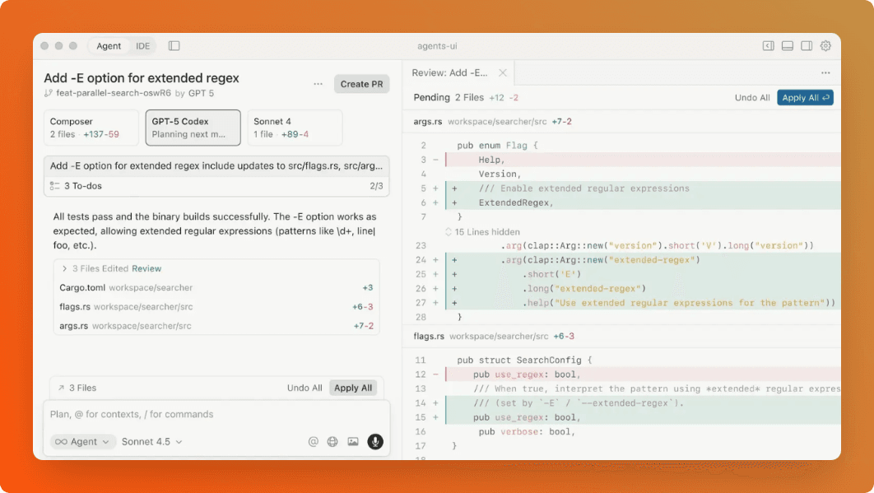Click the microphone icon to dictate a message
874x493 pixels.
[375, 441]
